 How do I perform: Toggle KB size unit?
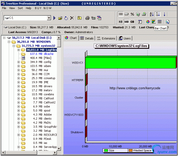tap(121, 22)
